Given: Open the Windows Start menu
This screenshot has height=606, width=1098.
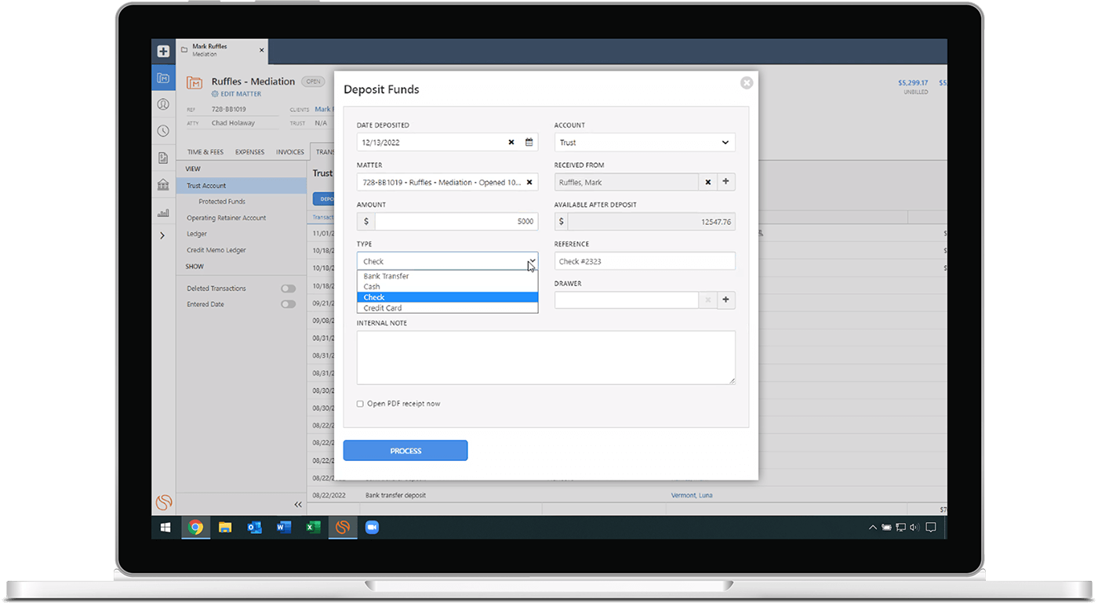Looking at the screenshot, I should (x=165, y=528).
